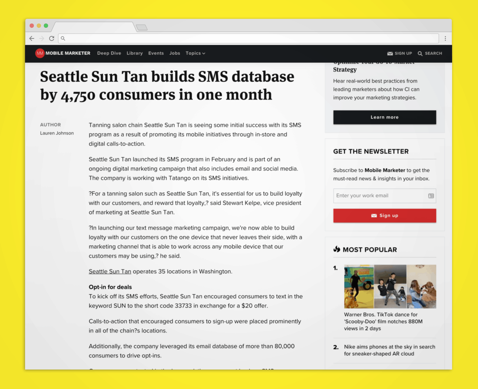Minimize the window with the yellow button
Viewport: 478px width, 389px height.
click(39, 26)
